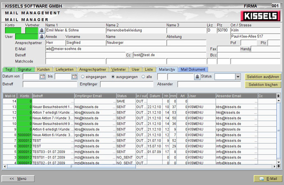The height and width of the screenshot is (185, 284).
Task: Click the Plz field showing 50780
Action: 223,30
